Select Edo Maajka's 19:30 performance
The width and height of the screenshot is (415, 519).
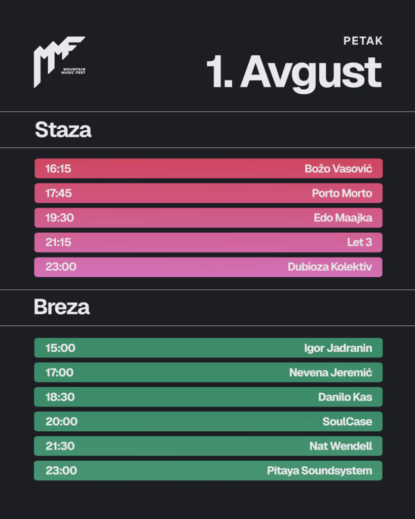click(x=208, y=218)
